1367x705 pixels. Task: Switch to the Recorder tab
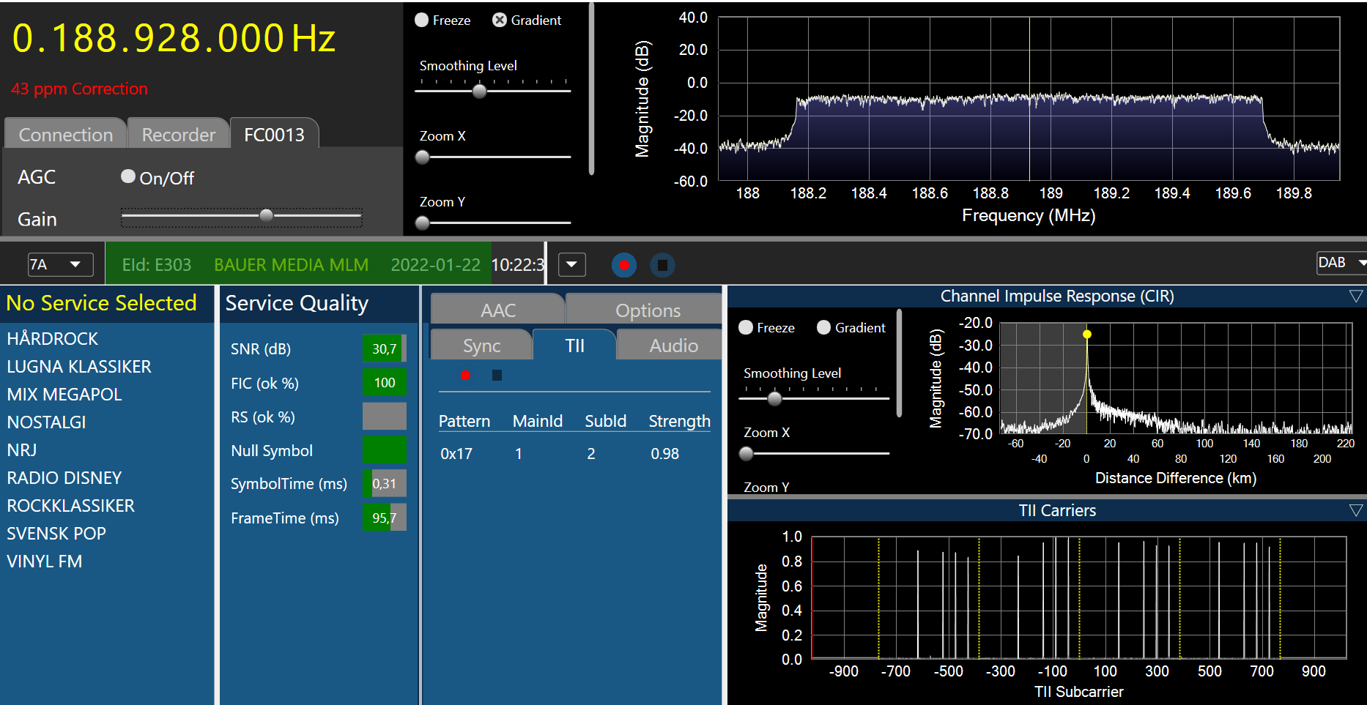pyautogui.click(x=178, y=135)
